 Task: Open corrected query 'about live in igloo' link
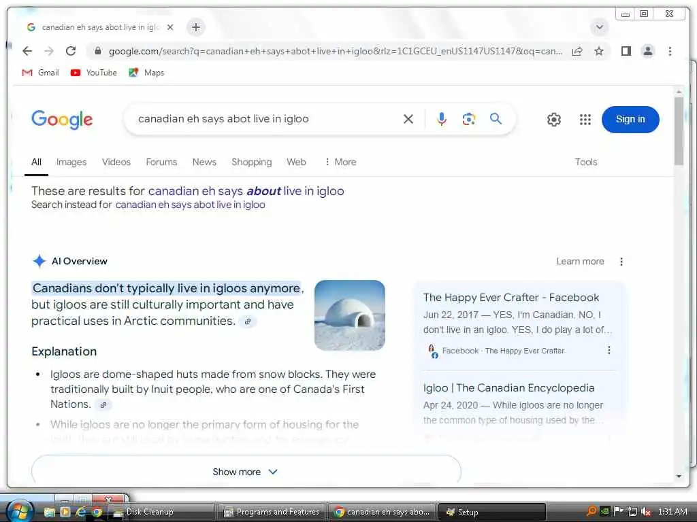coord(246,191)
